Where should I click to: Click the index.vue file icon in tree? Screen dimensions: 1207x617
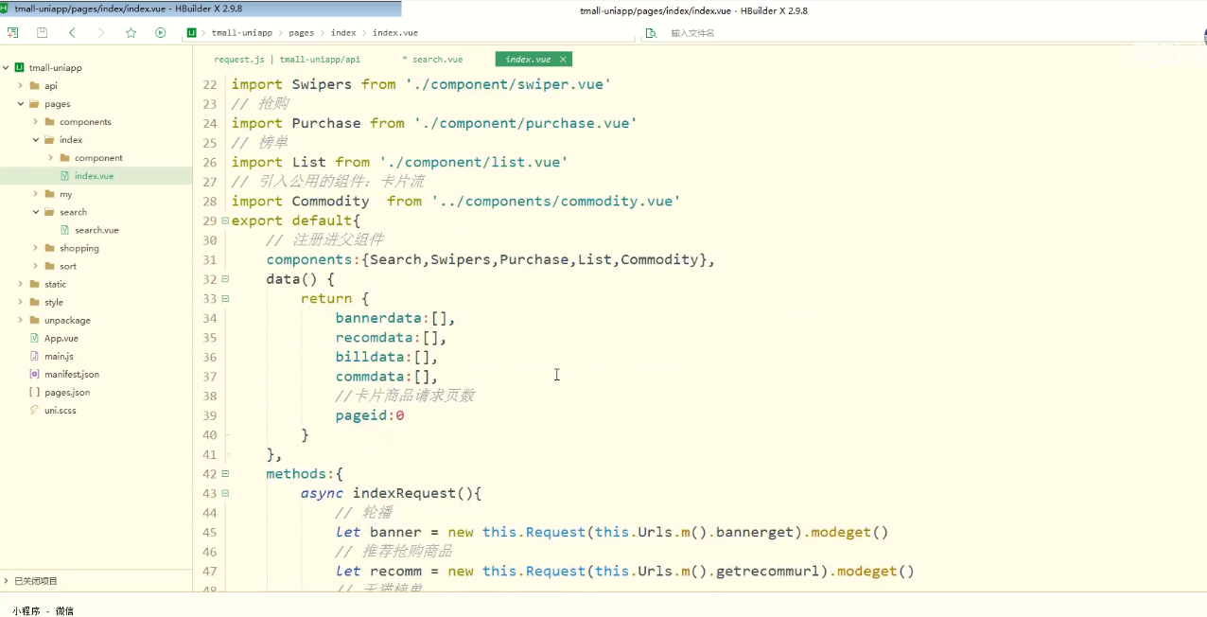tap(64, 175)
